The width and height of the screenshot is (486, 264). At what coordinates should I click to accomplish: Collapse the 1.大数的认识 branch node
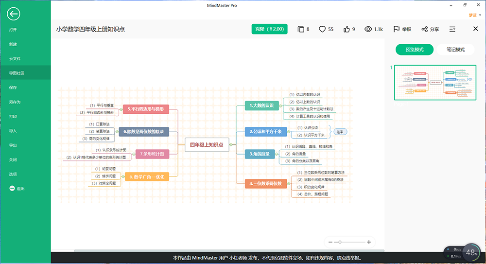(x=280, y=106)
